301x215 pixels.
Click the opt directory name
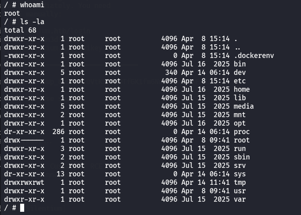pos(240,123)
